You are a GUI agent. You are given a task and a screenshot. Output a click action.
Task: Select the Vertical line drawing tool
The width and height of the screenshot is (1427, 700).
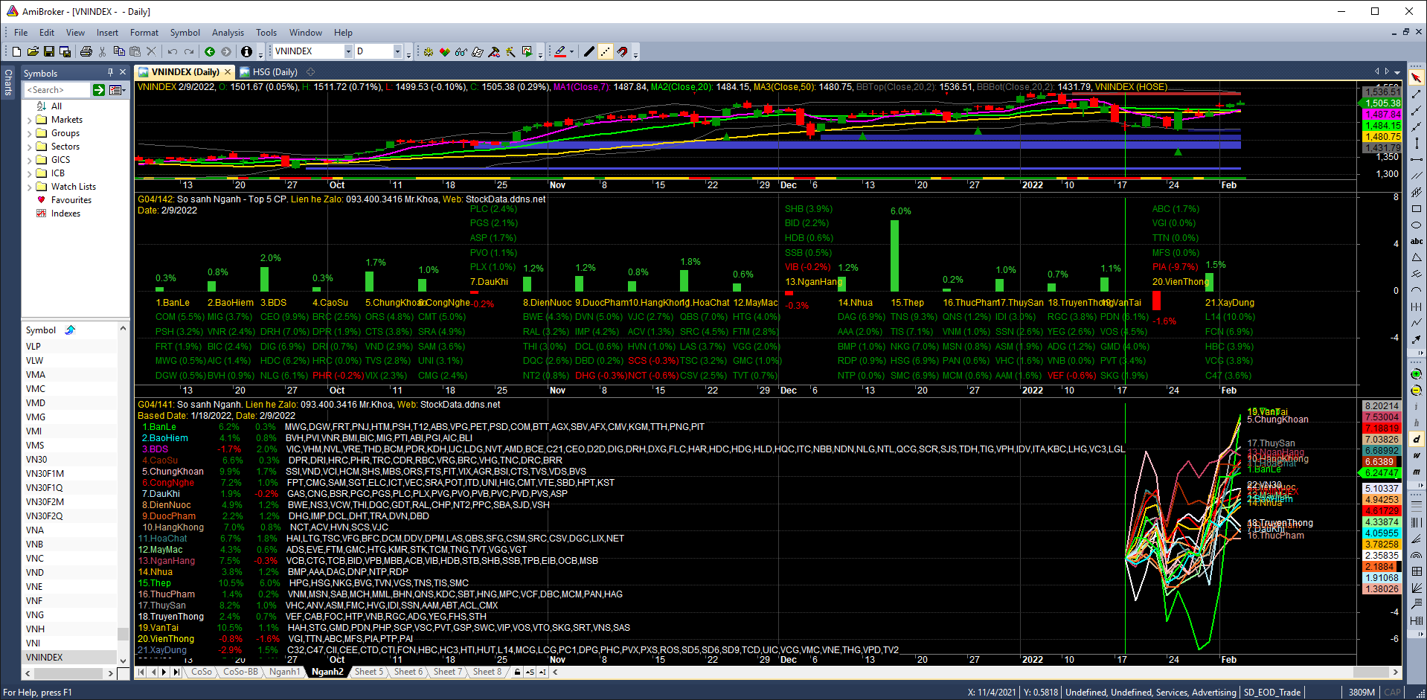click(x=1417, y=143)
